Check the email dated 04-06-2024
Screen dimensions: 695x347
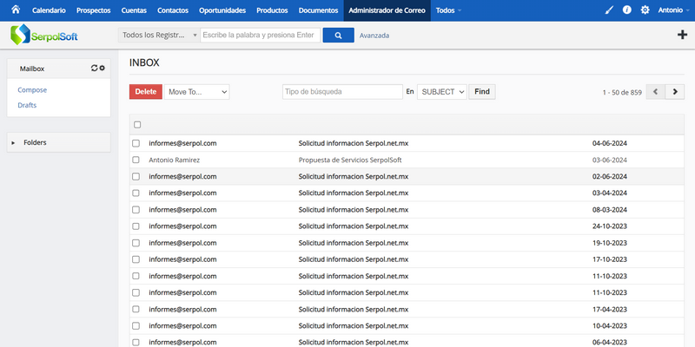136,143
